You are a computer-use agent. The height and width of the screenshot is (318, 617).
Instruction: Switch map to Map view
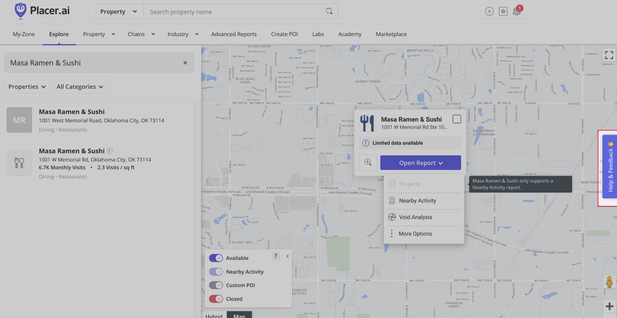pyautogui.click(x=239, y=315)
